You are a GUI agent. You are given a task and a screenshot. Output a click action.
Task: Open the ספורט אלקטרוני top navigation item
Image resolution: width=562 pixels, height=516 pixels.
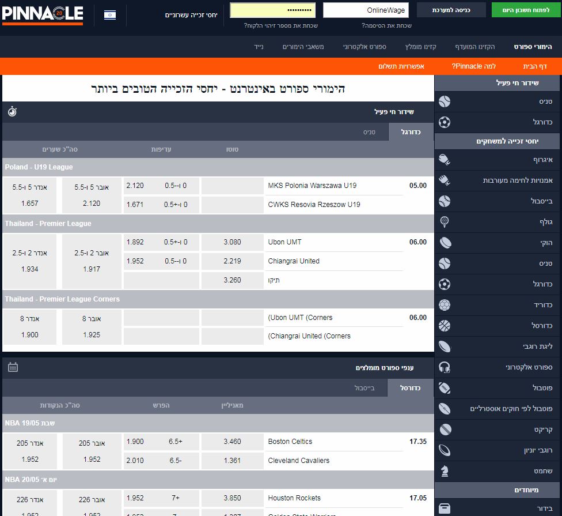tap(364, 46)
